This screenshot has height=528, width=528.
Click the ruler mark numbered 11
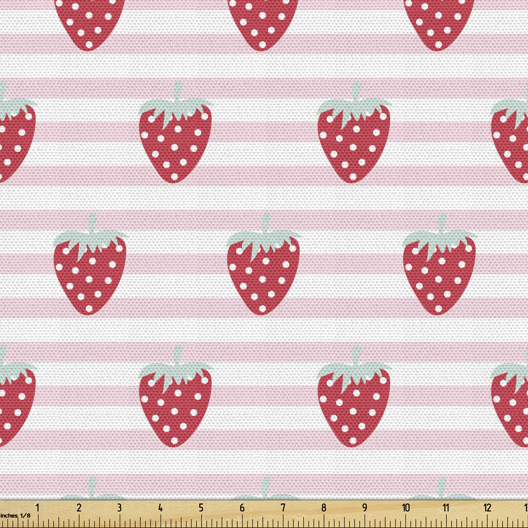(446, 508)
